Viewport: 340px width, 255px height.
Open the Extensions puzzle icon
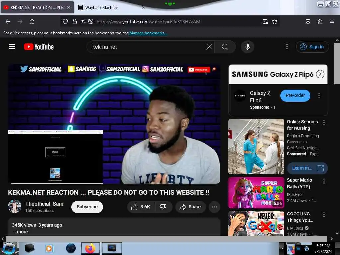320,21
